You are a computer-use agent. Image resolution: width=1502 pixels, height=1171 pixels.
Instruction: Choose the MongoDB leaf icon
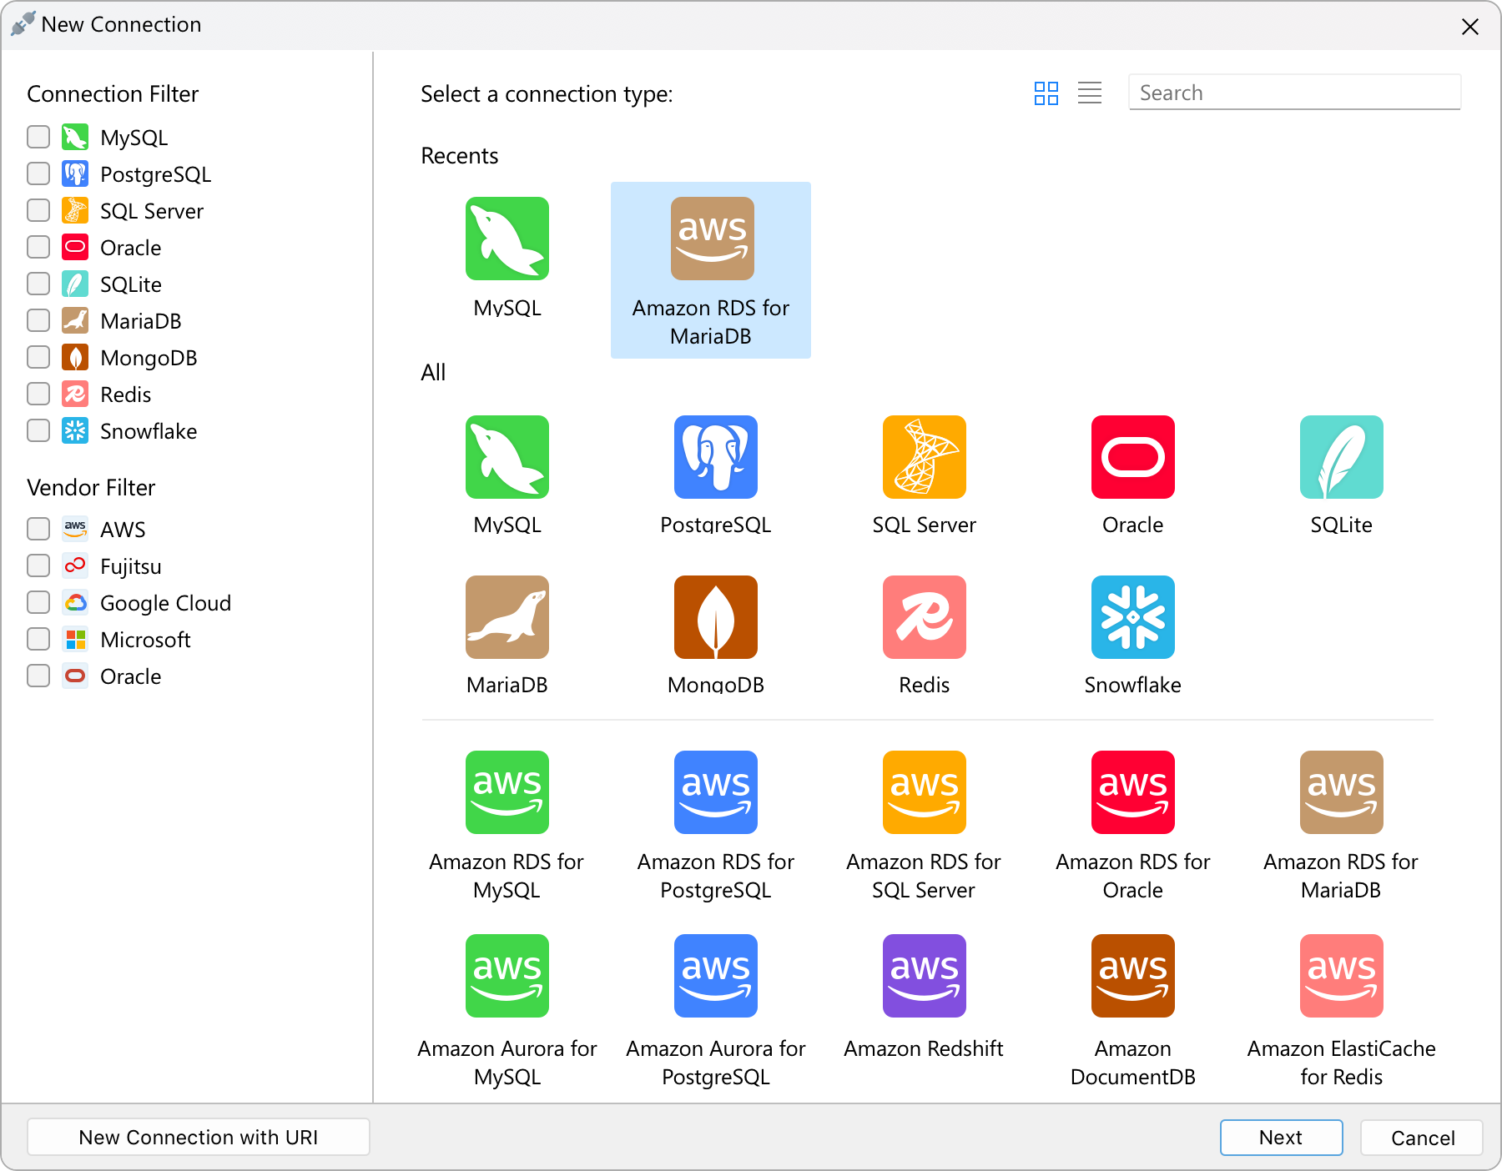715,617
